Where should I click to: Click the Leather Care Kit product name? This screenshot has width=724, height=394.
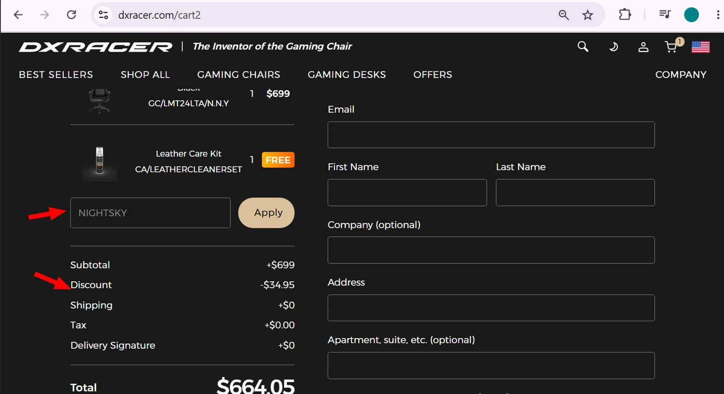pyautogui.click(x=188, y=154)
